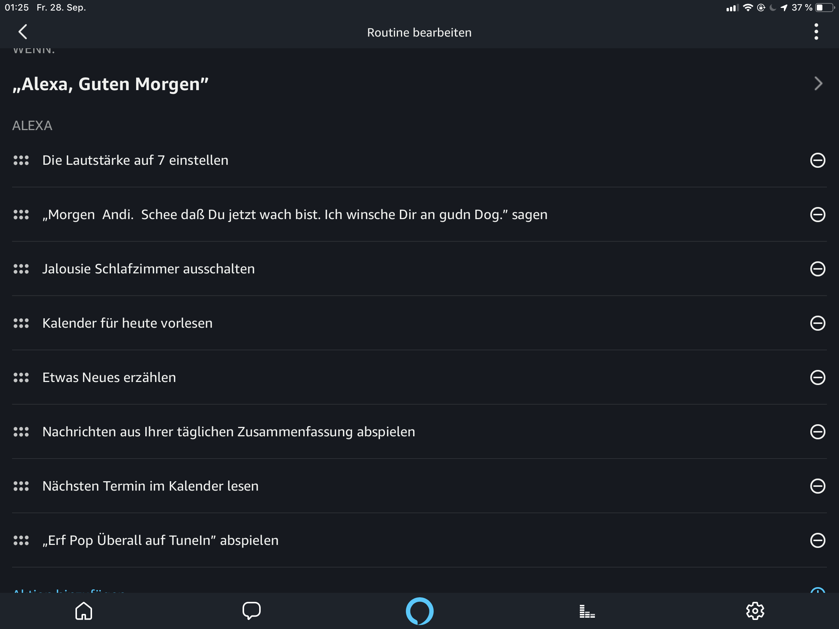This screenshot has width=839, height=629.
Task: Remove the "Morgen Andi" sagen action
Action: pyautogui.click(x=817, y=215)
